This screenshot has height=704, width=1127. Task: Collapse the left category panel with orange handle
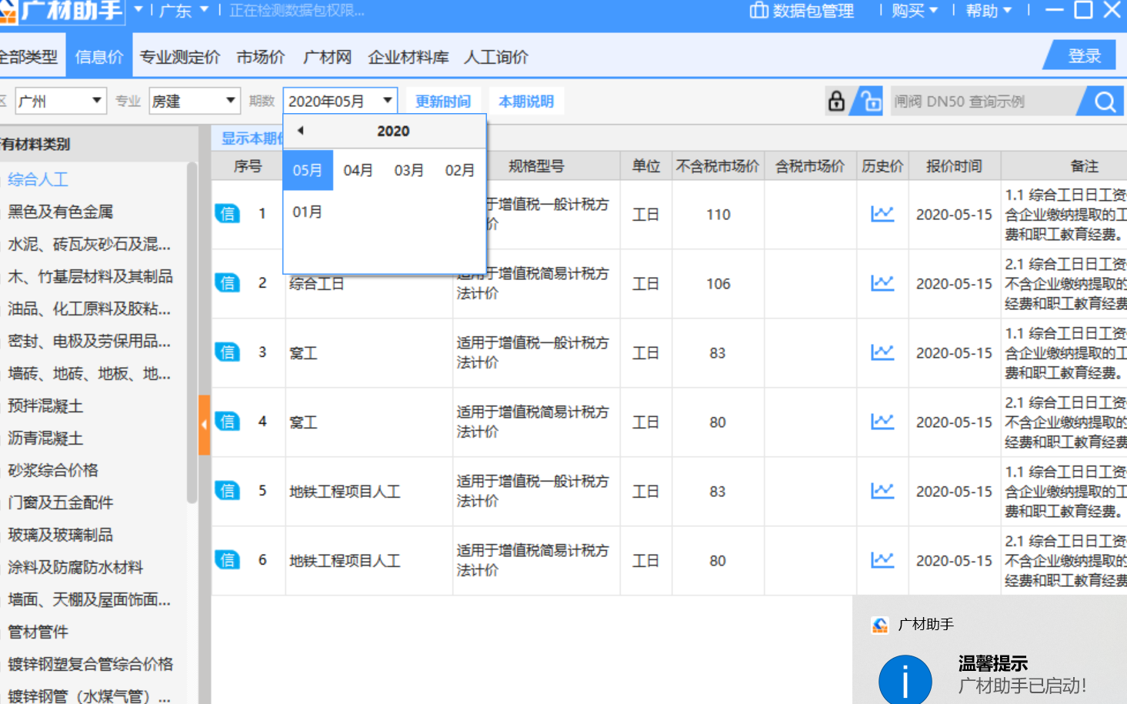(204, 425)
